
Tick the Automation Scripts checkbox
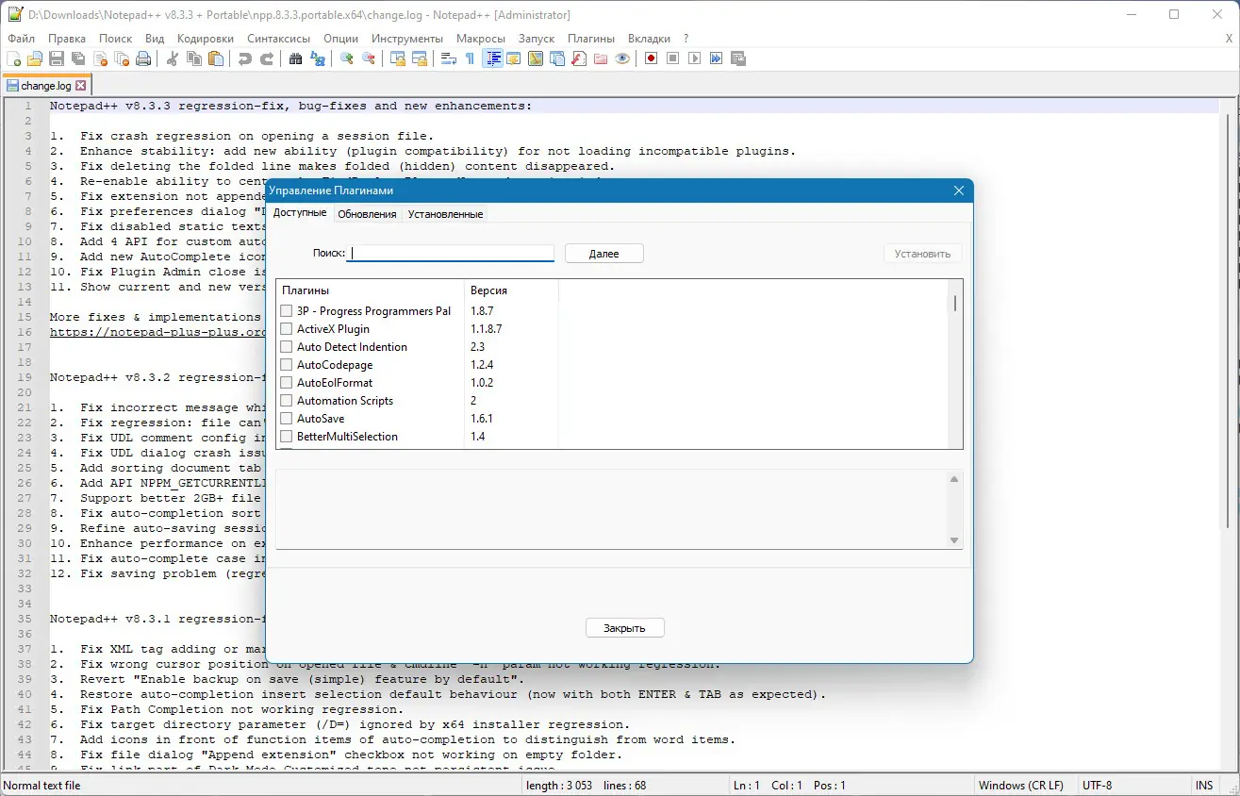point(287,401)
